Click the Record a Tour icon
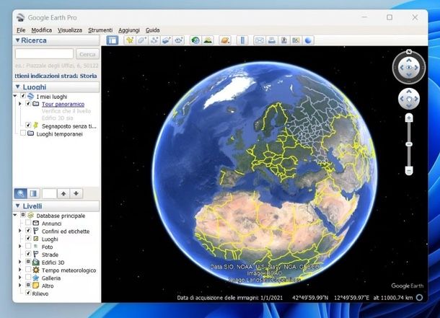 tap(179, 40)
